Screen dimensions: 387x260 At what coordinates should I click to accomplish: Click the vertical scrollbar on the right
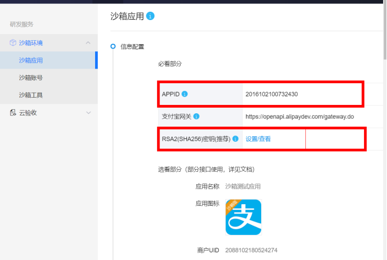385,31
